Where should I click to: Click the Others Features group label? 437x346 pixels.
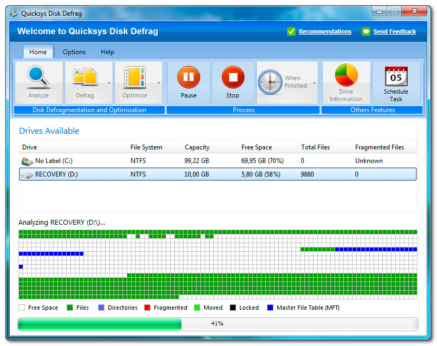(373, 110)
